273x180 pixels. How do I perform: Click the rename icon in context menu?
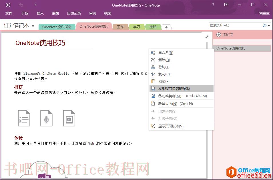(x=153, y=53)
